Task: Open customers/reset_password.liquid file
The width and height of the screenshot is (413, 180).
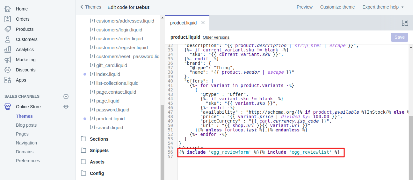Action: tap(128, 57)
